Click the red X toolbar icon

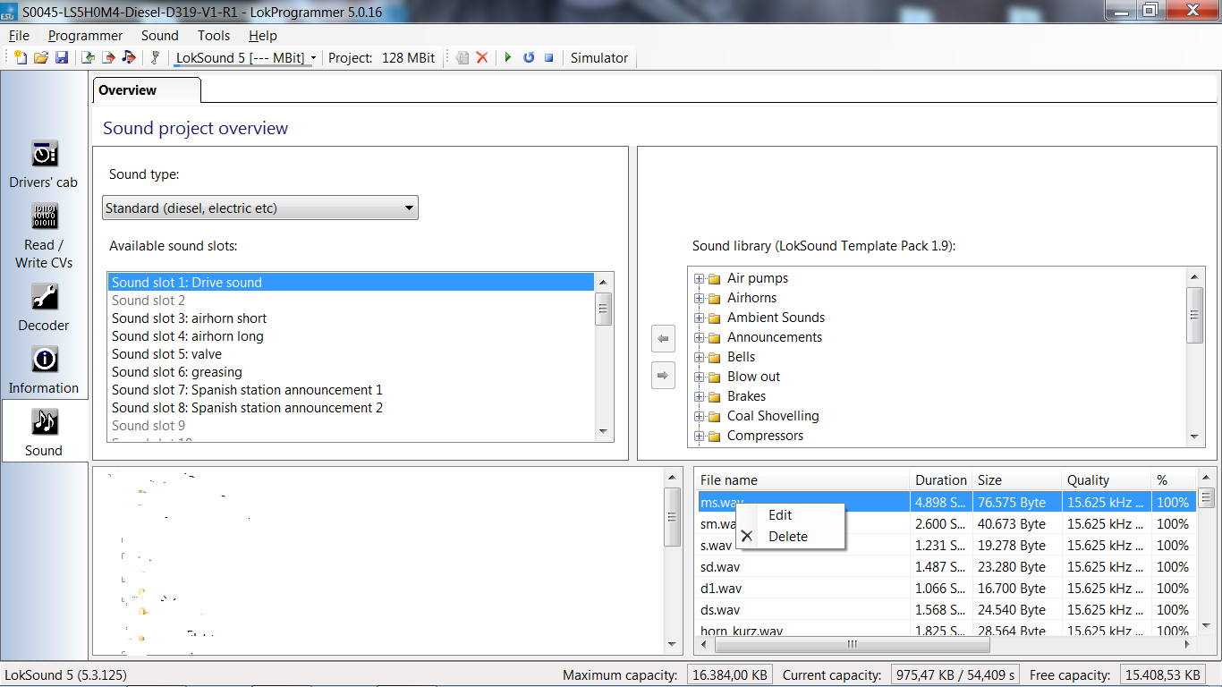click(482, 57)
